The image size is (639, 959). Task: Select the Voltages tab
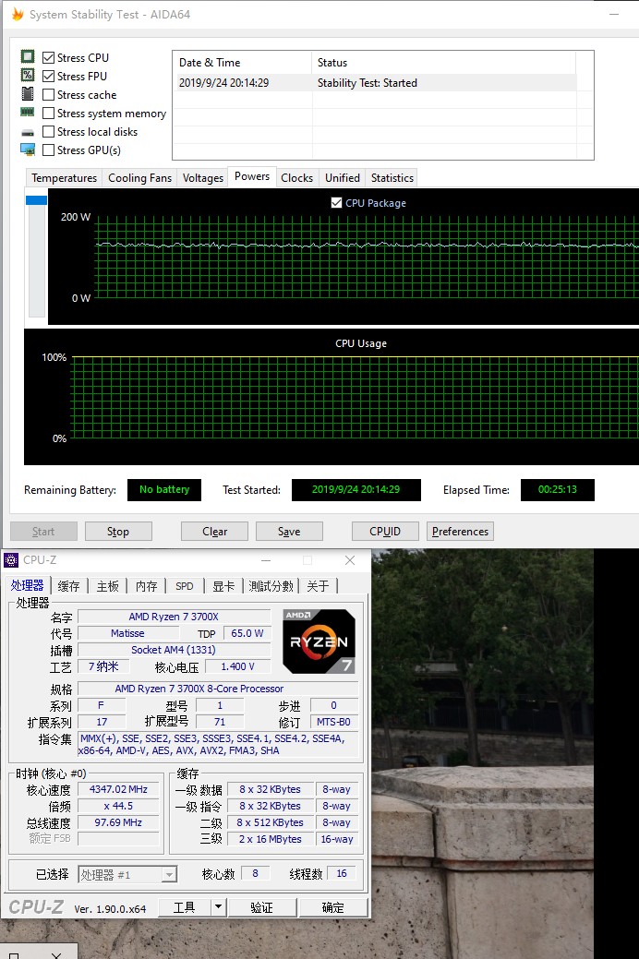click(202, 178)
